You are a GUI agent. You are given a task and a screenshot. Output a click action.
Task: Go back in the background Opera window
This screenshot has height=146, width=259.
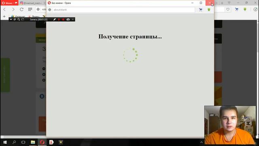pyautogui.click(x=4, y=9)
